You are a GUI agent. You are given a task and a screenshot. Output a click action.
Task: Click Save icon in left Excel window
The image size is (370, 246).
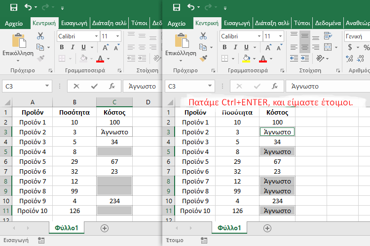[14, 7]
